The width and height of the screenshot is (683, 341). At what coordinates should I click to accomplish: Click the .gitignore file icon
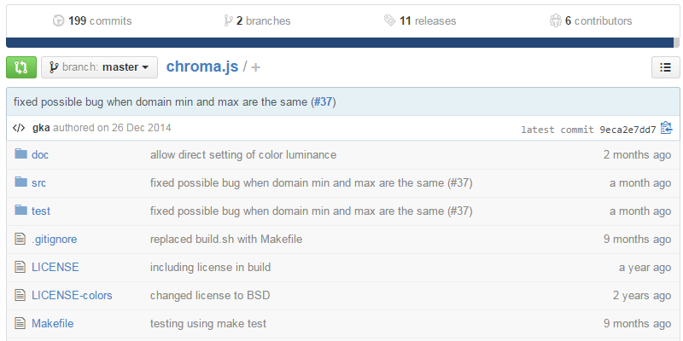point(20,239)
